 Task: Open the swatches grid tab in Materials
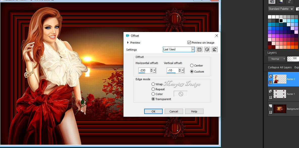272,1
